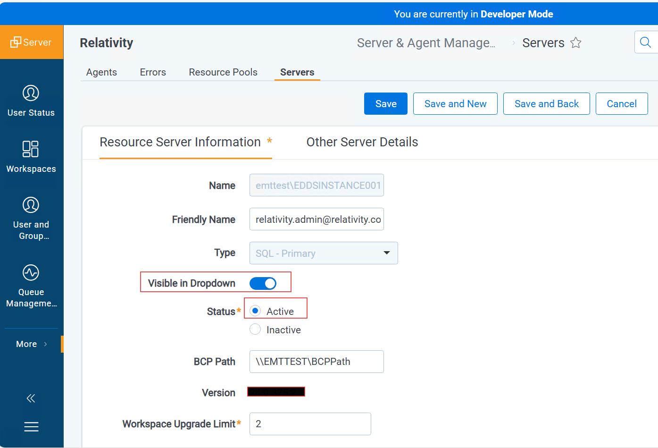Toggle the Visible in Dropdown switch
This screenshot has height=448, width=658.
pos(263,283)
